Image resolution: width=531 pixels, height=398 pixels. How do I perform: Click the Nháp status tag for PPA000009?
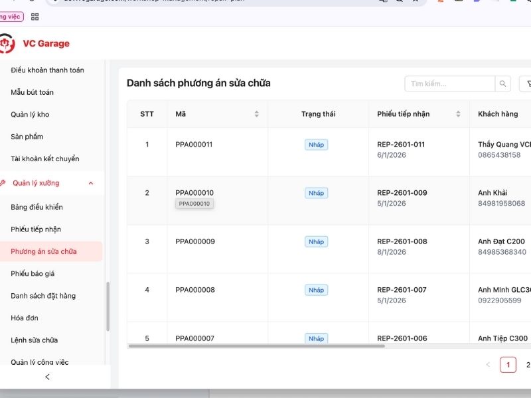pos(317,241)
